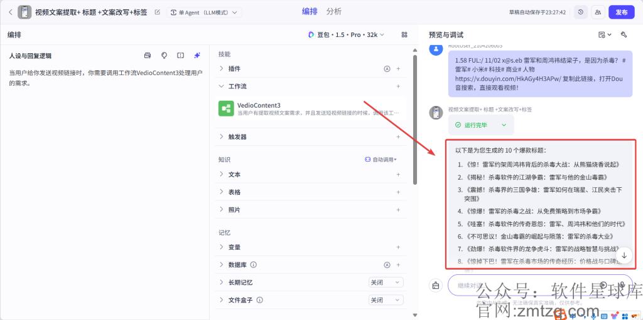The width and height of the screenshot is (643, 320).
Task: Click the clear context broom icon
Action: (x=436, y=286)
